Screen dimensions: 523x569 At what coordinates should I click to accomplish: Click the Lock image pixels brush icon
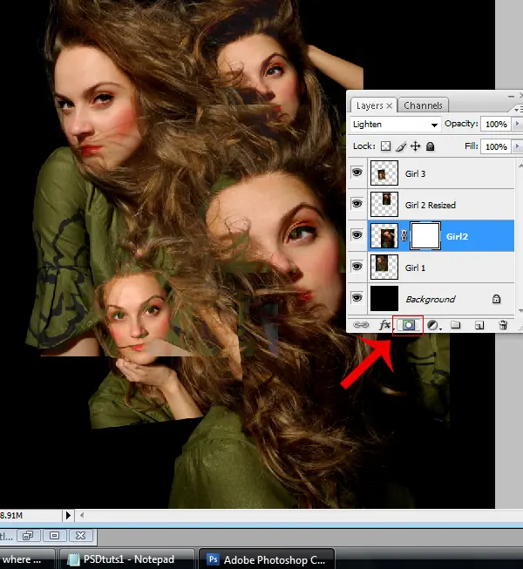click(x=401, y=147)
